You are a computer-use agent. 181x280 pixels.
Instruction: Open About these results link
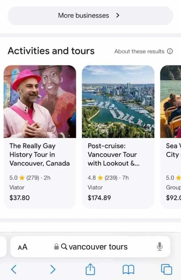pyautogui.click(x=139, y=51)
